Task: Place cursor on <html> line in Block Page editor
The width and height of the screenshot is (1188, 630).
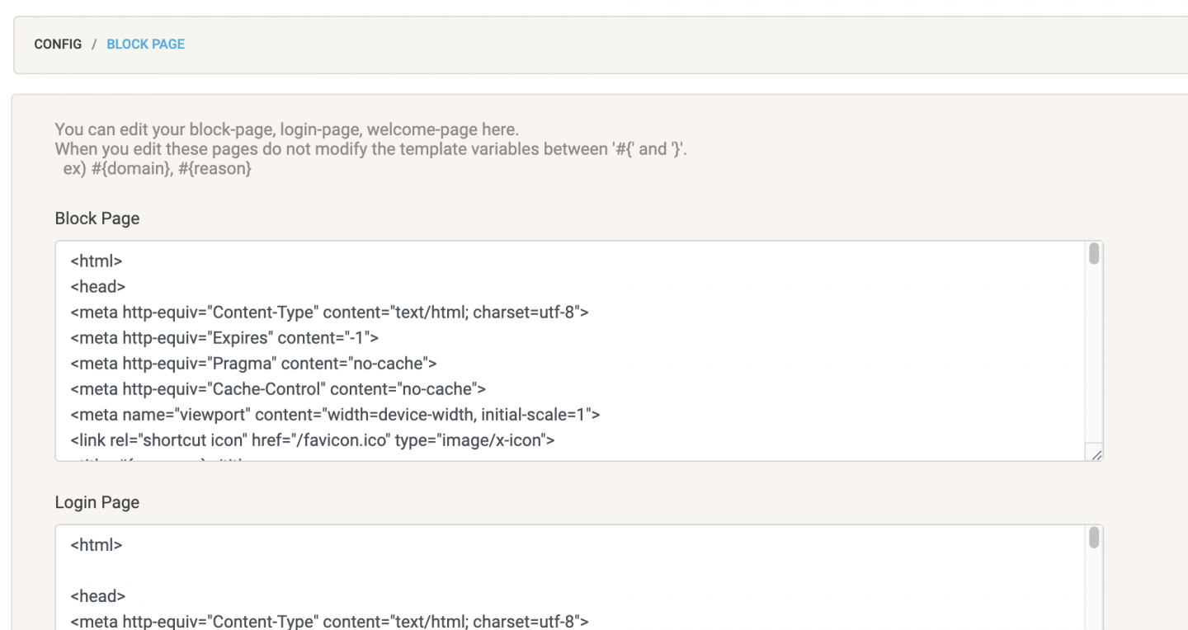Action: (97, 261)
